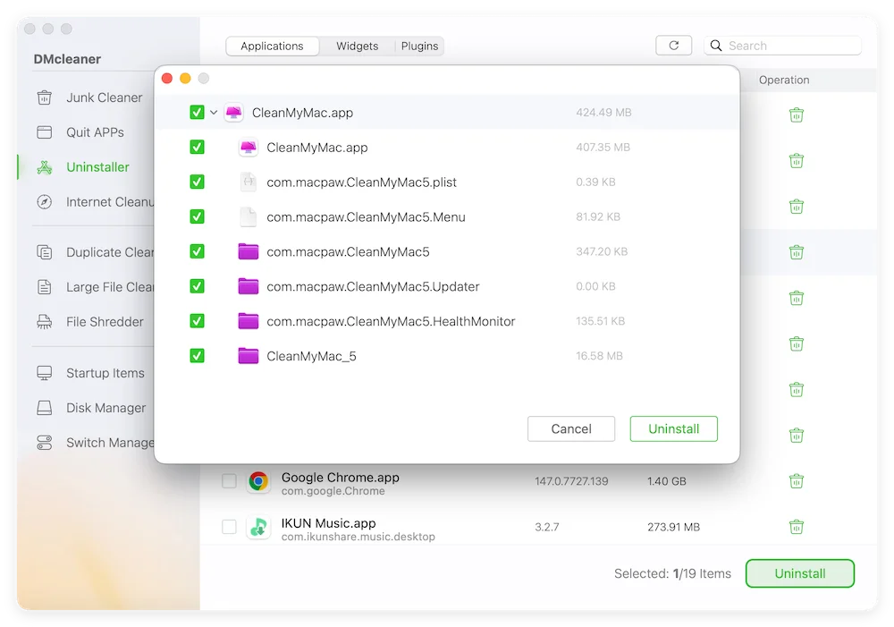894x627 pixels.
Task: Uncheck the CleanMyMac5.Updater checkbox
Action: tap(197, 286)
